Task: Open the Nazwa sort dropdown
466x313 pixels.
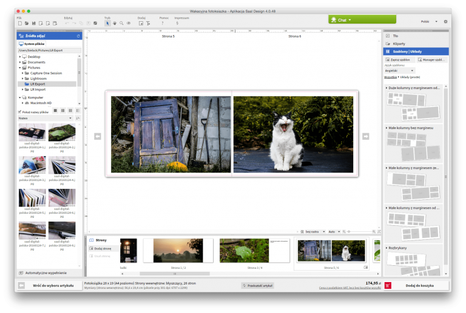Action: click(x=45, y=118)
